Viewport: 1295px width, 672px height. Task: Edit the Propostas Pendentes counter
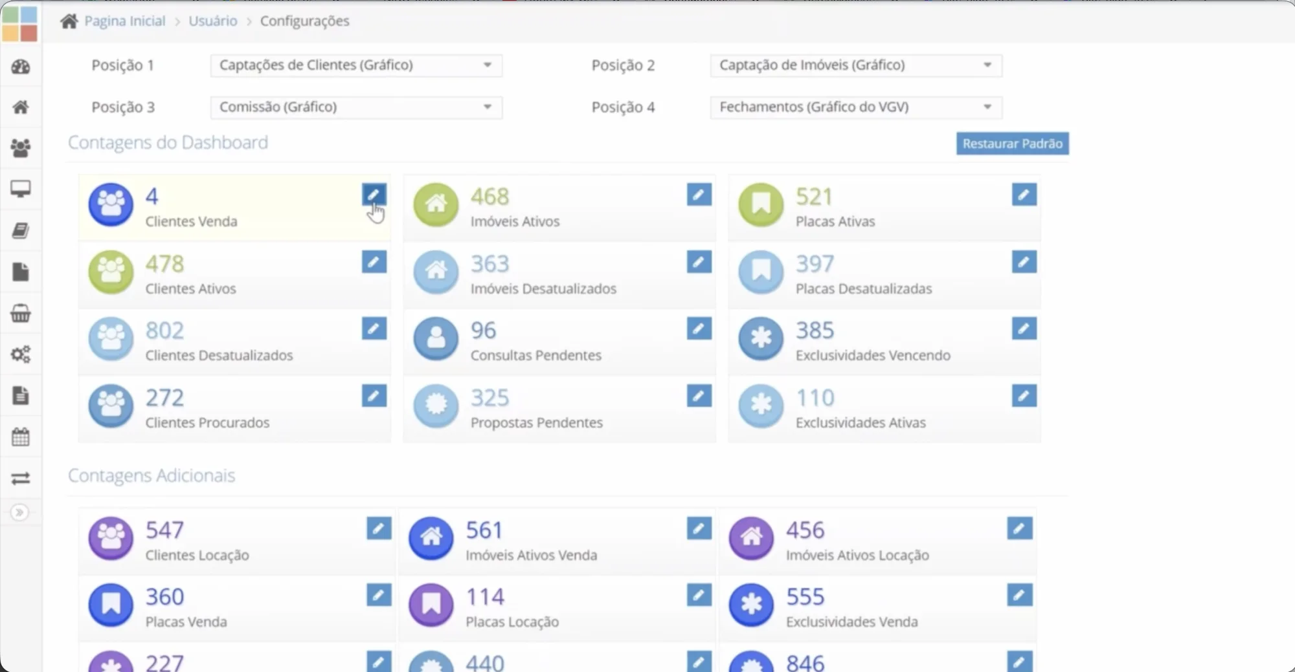point(699,396)
